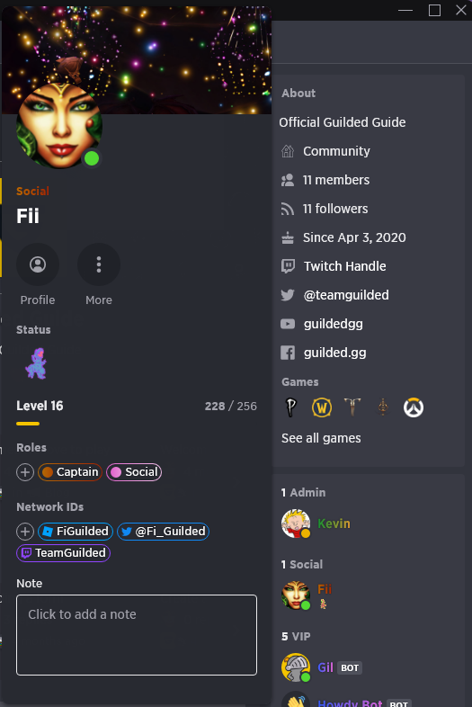Select the Captain role tag

[x=70, y=472]
